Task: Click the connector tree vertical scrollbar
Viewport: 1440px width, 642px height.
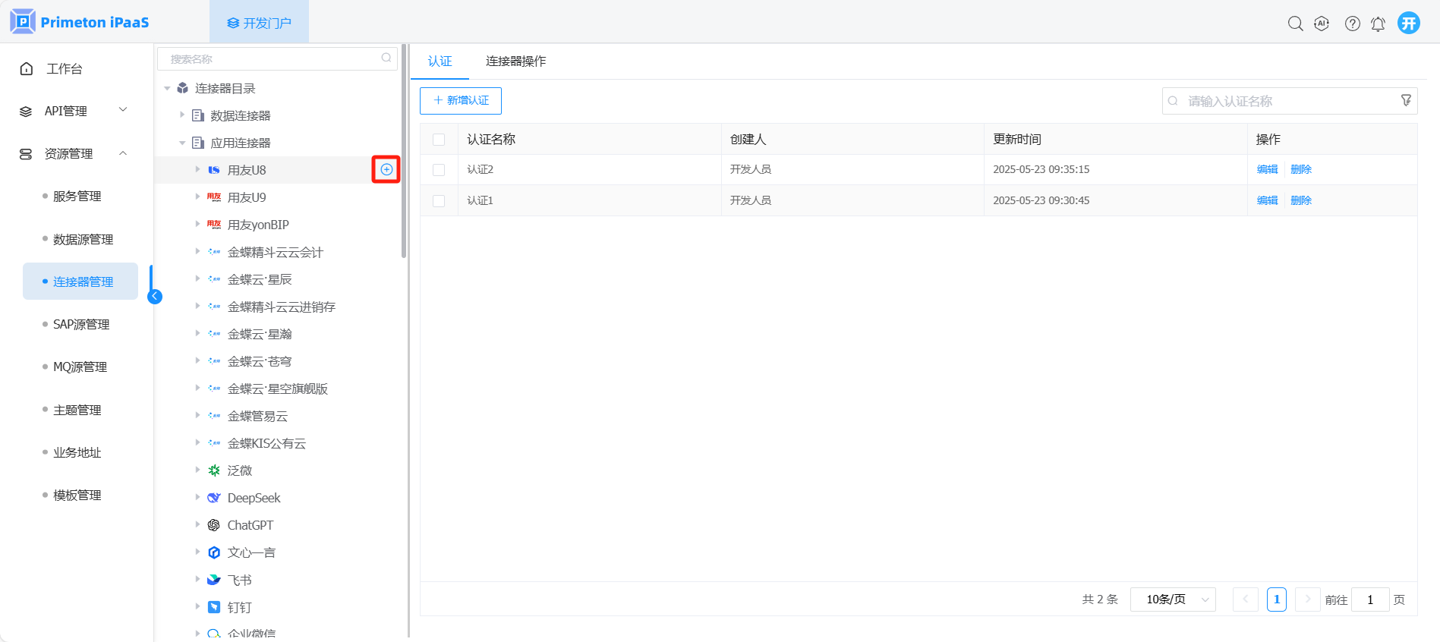Action: (404, 152)
